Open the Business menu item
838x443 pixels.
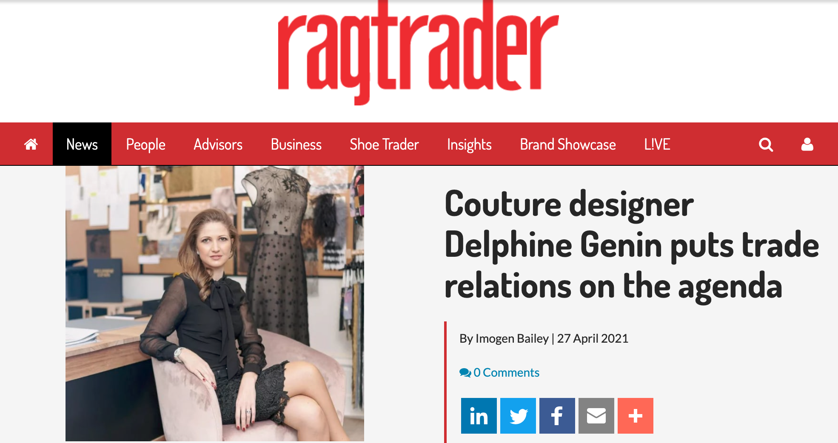click(296, 145)
